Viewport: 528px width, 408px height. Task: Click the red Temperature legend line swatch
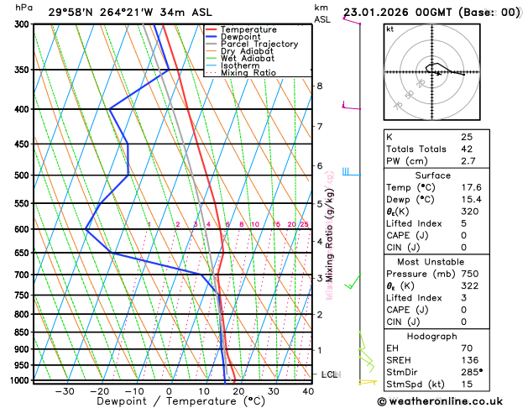coord(212,29)
